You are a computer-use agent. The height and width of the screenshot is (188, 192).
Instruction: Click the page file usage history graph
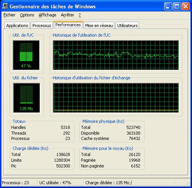[x=116, y=98]
